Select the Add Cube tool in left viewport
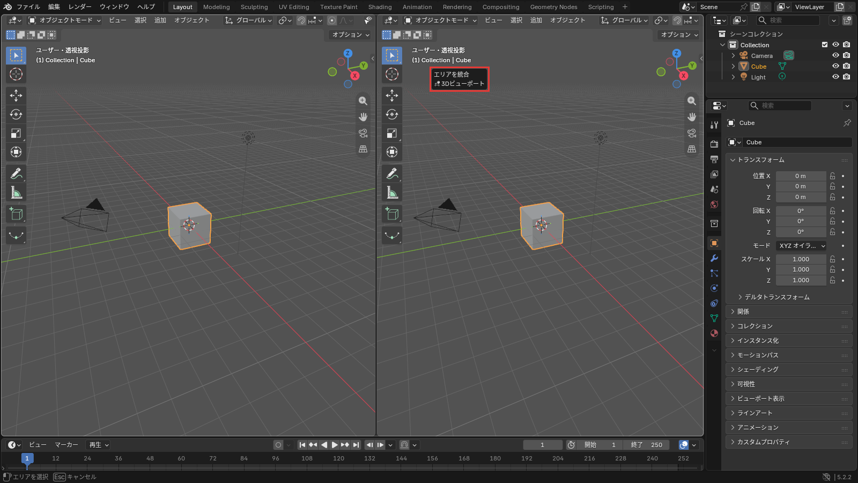 click(16, 214)
